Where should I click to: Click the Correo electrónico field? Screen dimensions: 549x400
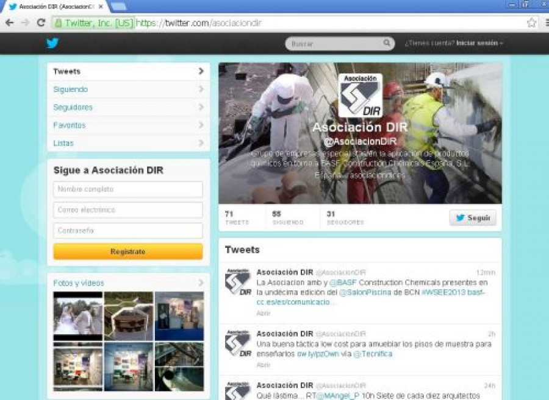(128, 210)
